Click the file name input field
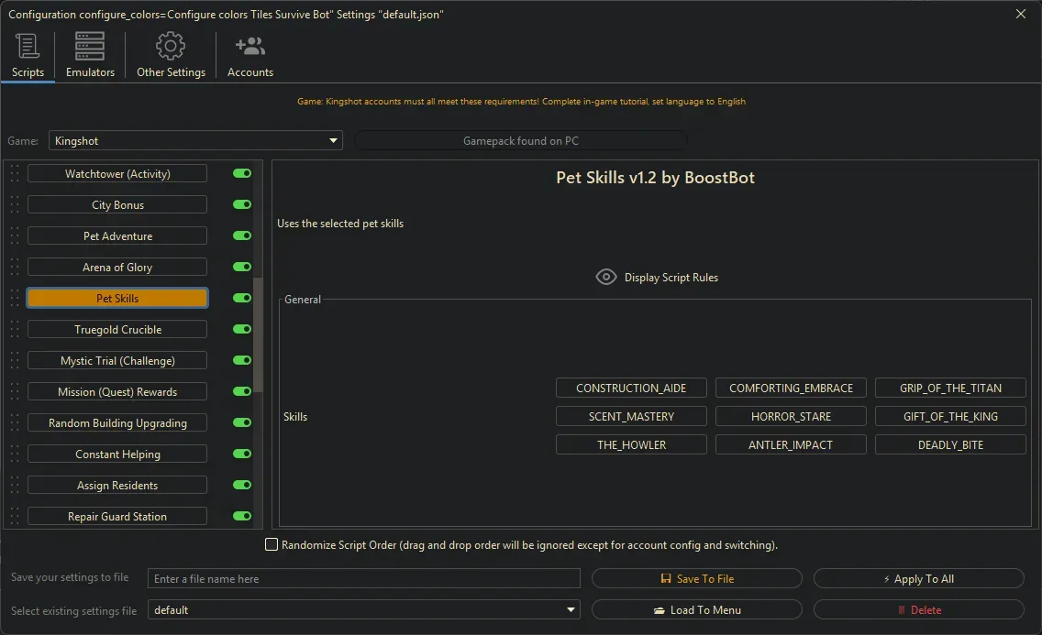1042x635 pixels. [364, 579]
